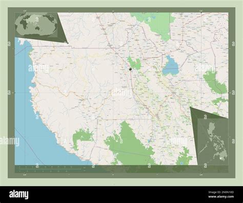Viewport: 243px width, 203px height.
Task: Click the black capital marker pin
Action: (x=130, y=69)
